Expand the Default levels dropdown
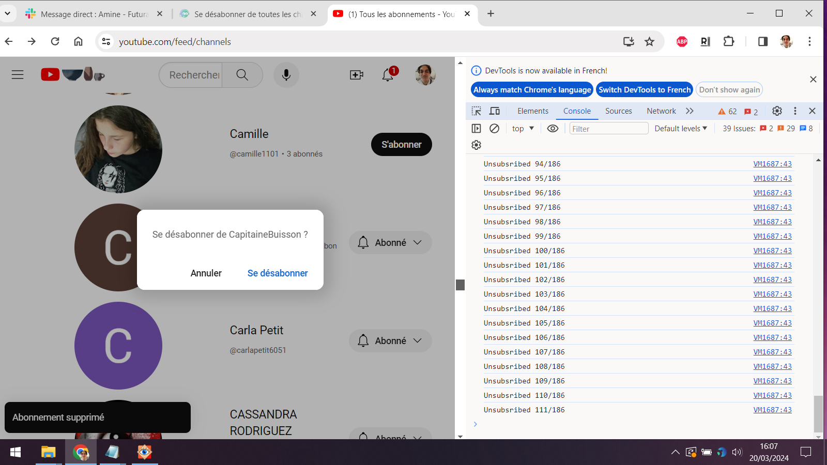Viewport: 827px width, 465px height. point(680,128)
